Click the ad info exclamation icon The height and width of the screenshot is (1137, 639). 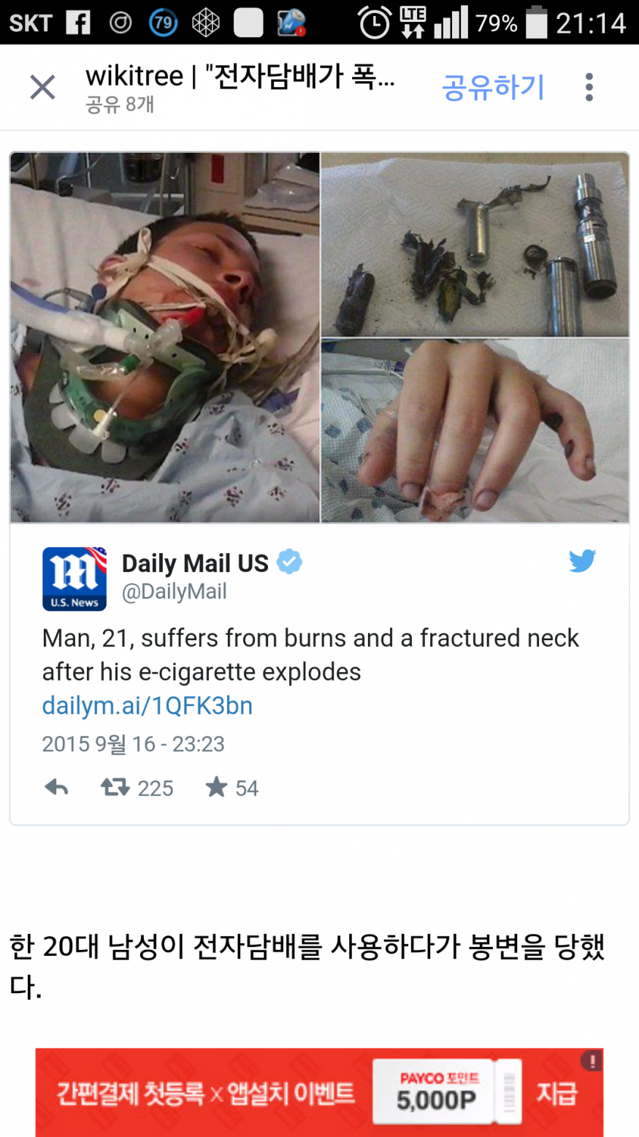point(592,1060)
